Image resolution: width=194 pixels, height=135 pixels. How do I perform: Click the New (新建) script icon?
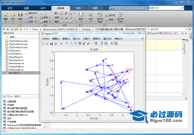[6, 14]
